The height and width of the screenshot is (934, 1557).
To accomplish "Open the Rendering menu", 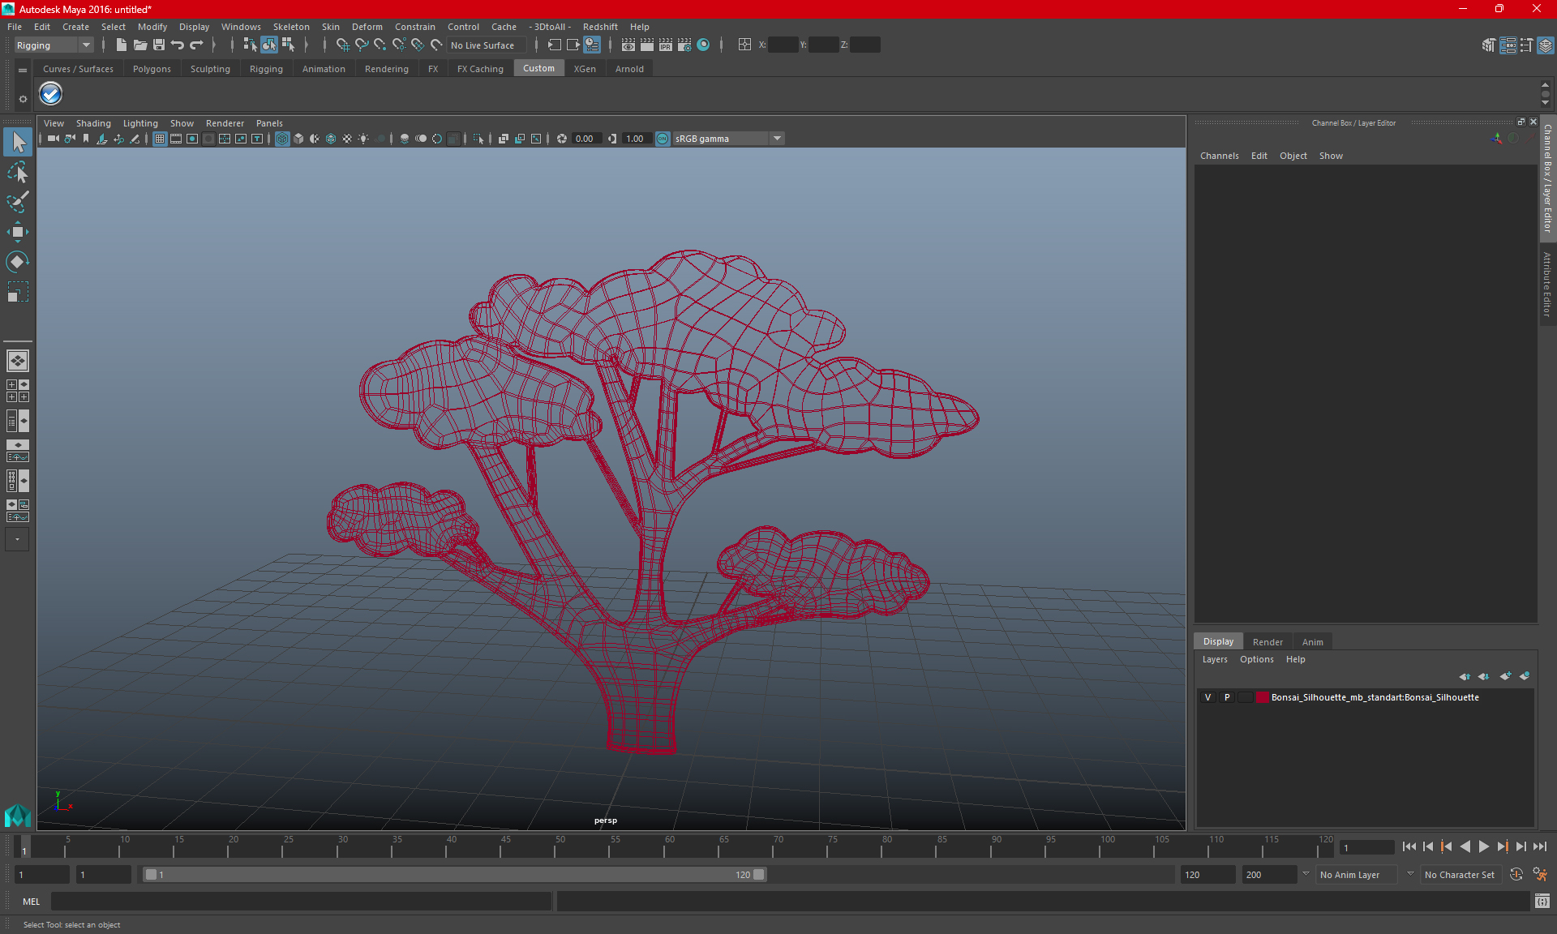I will pyautogui.click(x=386, y=69).
